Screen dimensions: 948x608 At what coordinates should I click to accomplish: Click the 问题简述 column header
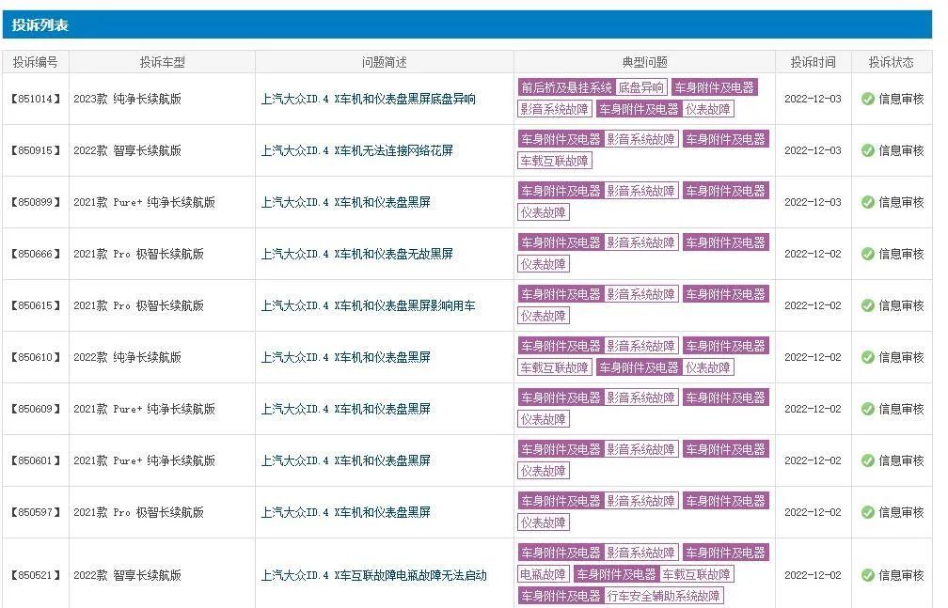[385, 62]
